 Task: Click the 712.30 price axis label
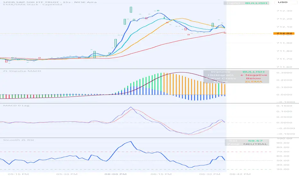click(x=284, y=11)
